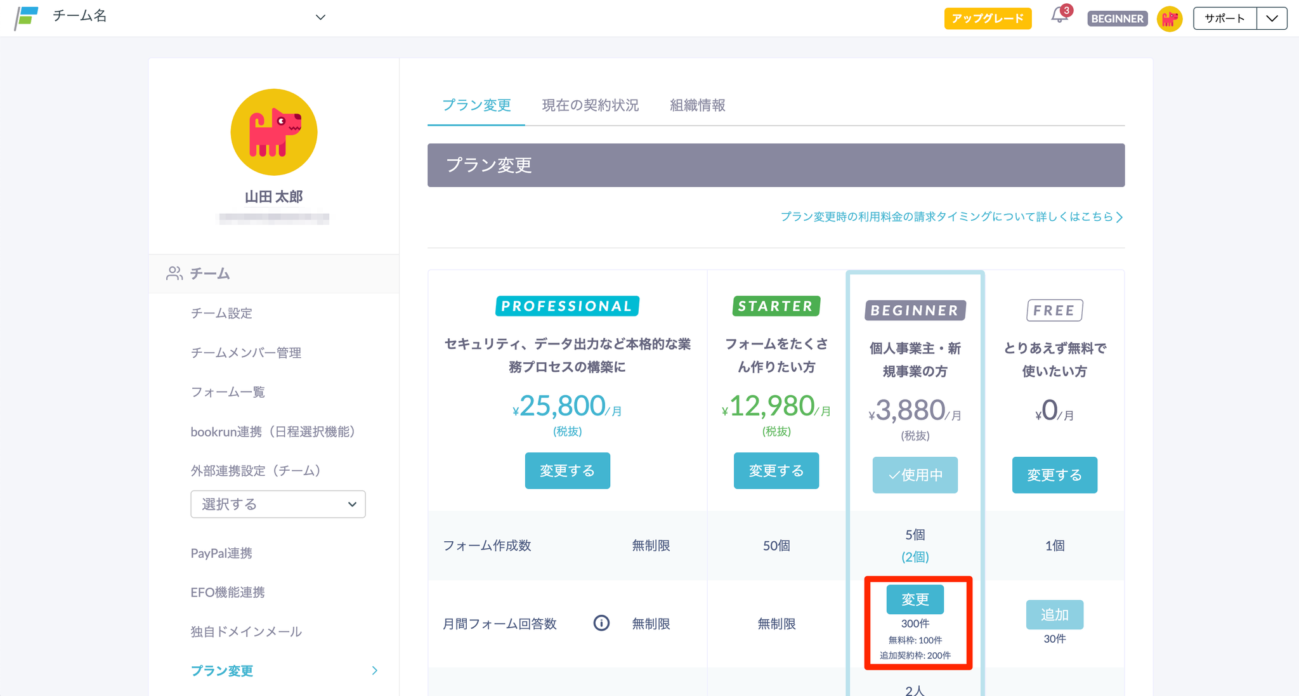Click 追加 button under FREE plan
The width and height of the screenshot is (1299, 696).
1054,614
